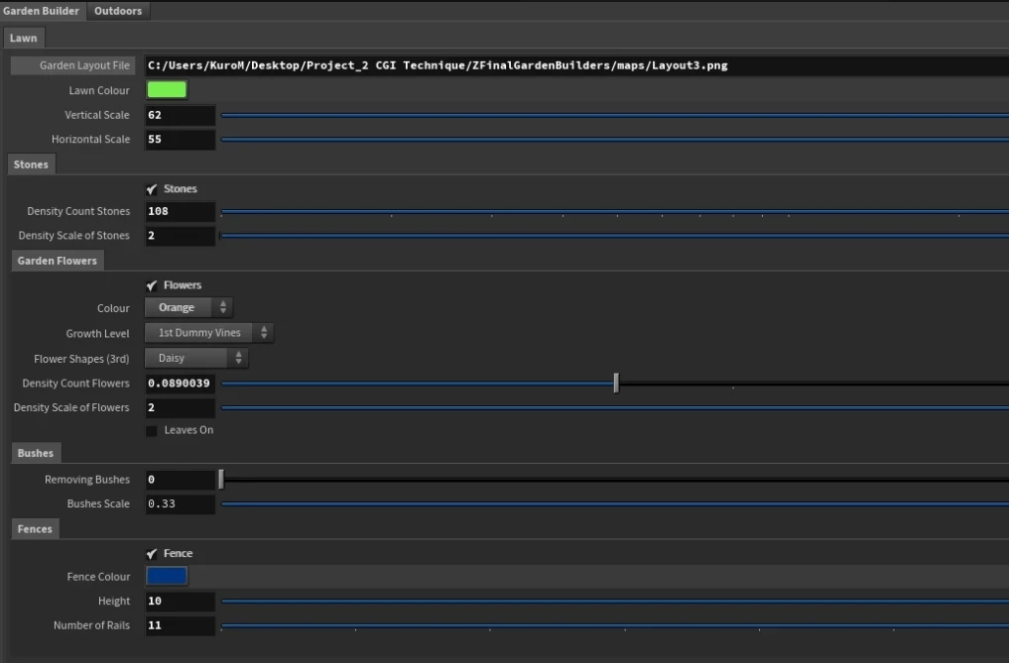Click the Bushes Scale slider track
Image resolution: width=1009 pixels, height=663 pixels.
[x=614, y=504]
